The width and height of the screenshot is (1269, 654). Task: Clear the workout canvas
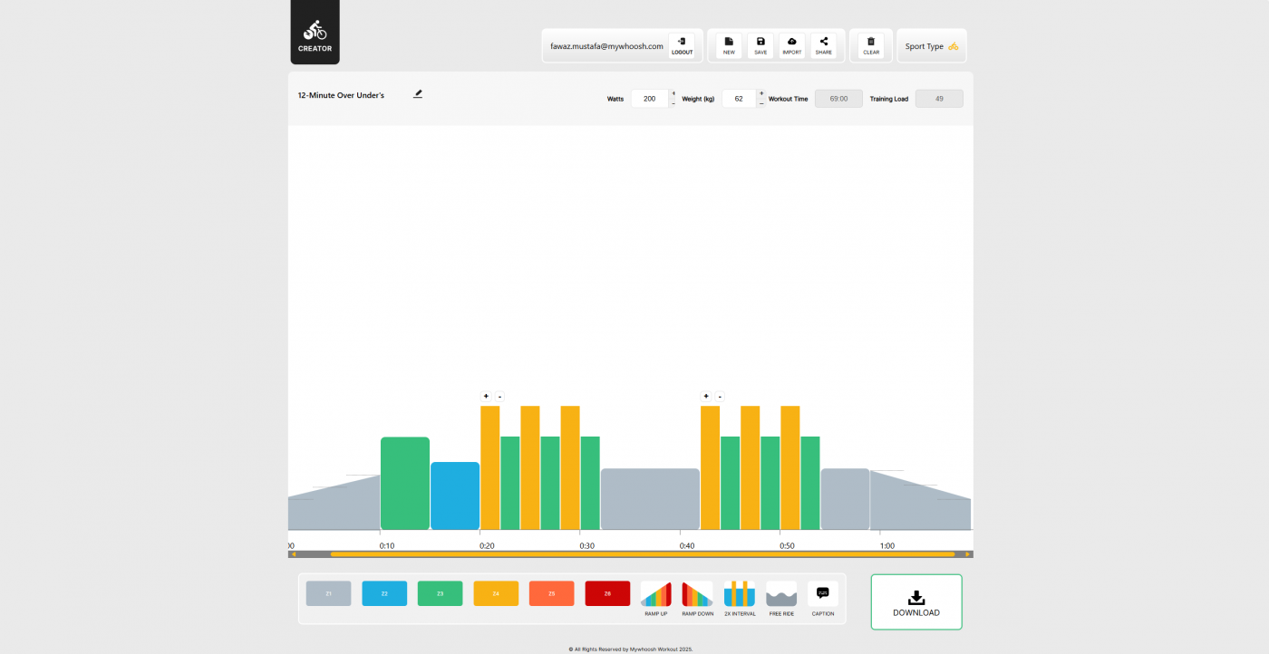pos(870,44)
